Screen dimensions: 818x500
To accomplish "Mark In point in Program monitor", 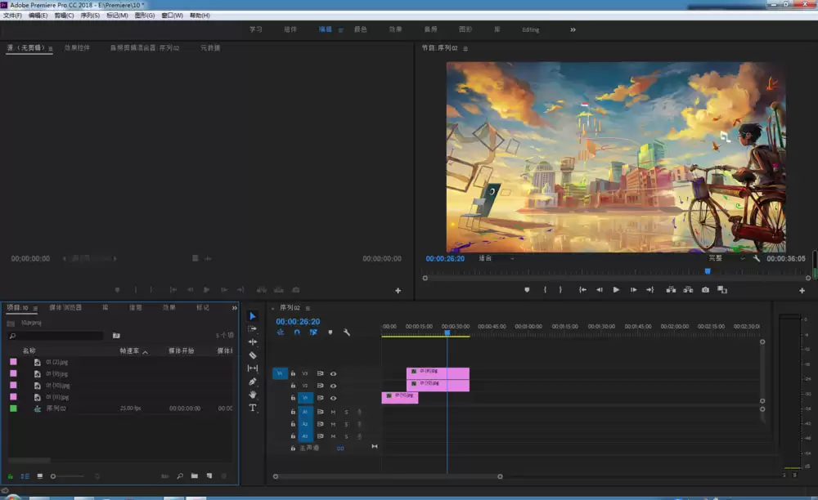I will click(545, 289).
